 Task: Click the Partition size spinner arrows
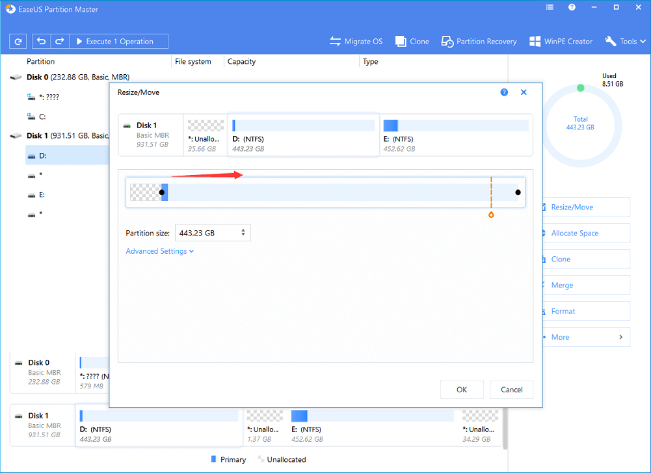[243, 233]
